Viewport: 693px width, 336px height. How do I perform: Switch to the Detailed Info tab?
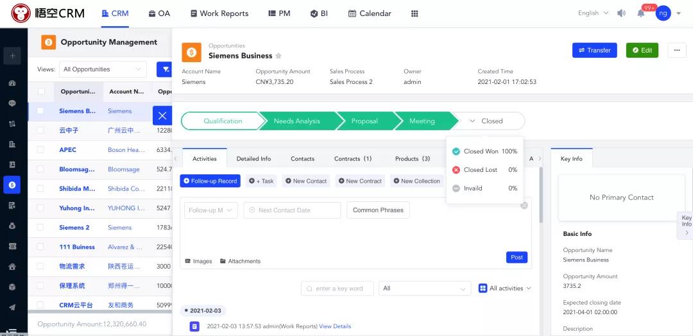coord(253,158)
